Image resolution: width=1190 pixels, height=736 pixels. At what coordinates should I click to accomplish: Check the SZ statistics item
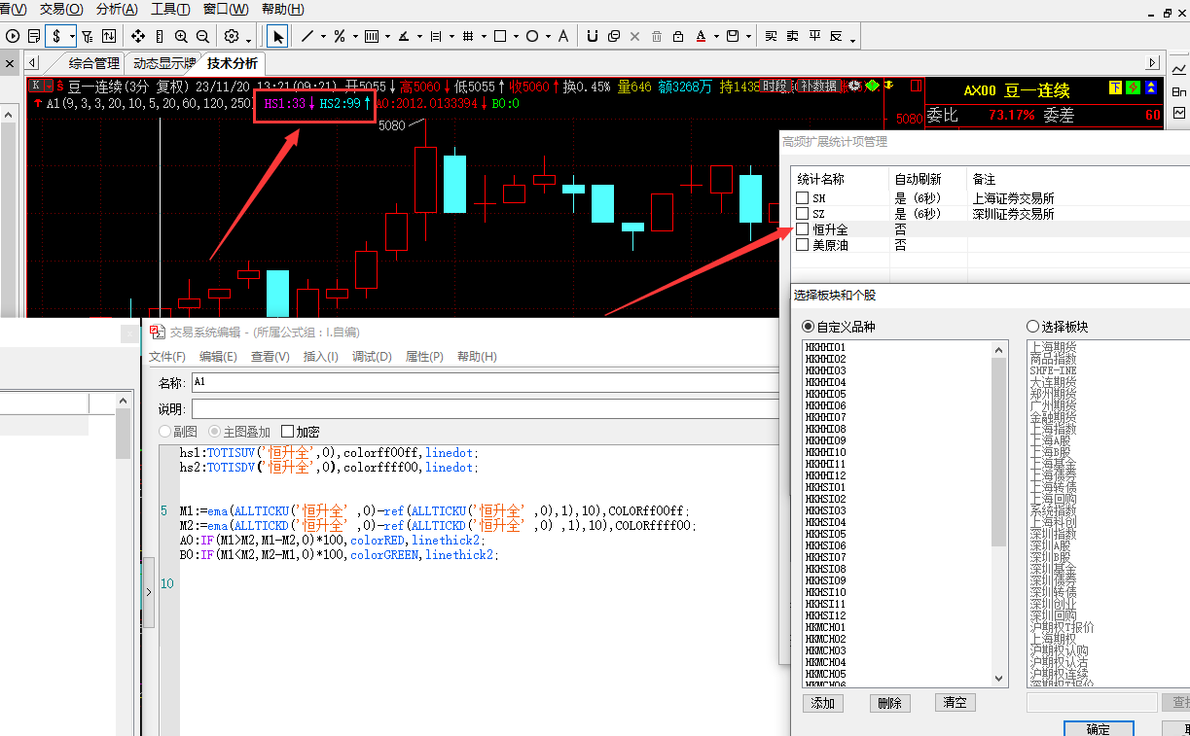click(x=802, y=214)
